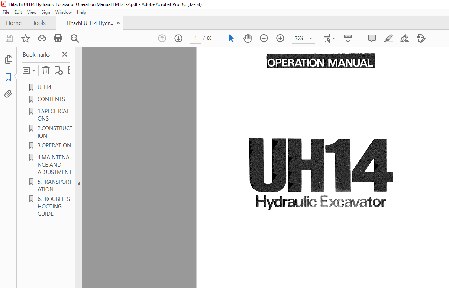
Task: Click the Bookmarks panel title
Action: (36, 55)
